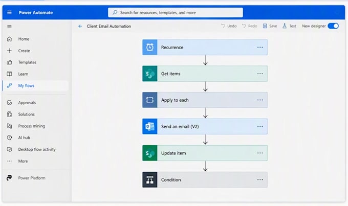Click the Save label in toolbar
Viewport: 348px width, 206px height.
click(x=273, y=26)
